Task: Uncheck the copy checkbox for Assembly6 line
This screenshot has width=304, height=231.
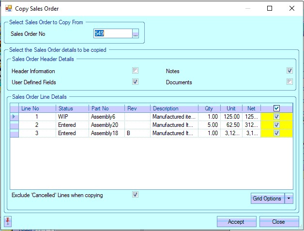Action: click(276, 117)
